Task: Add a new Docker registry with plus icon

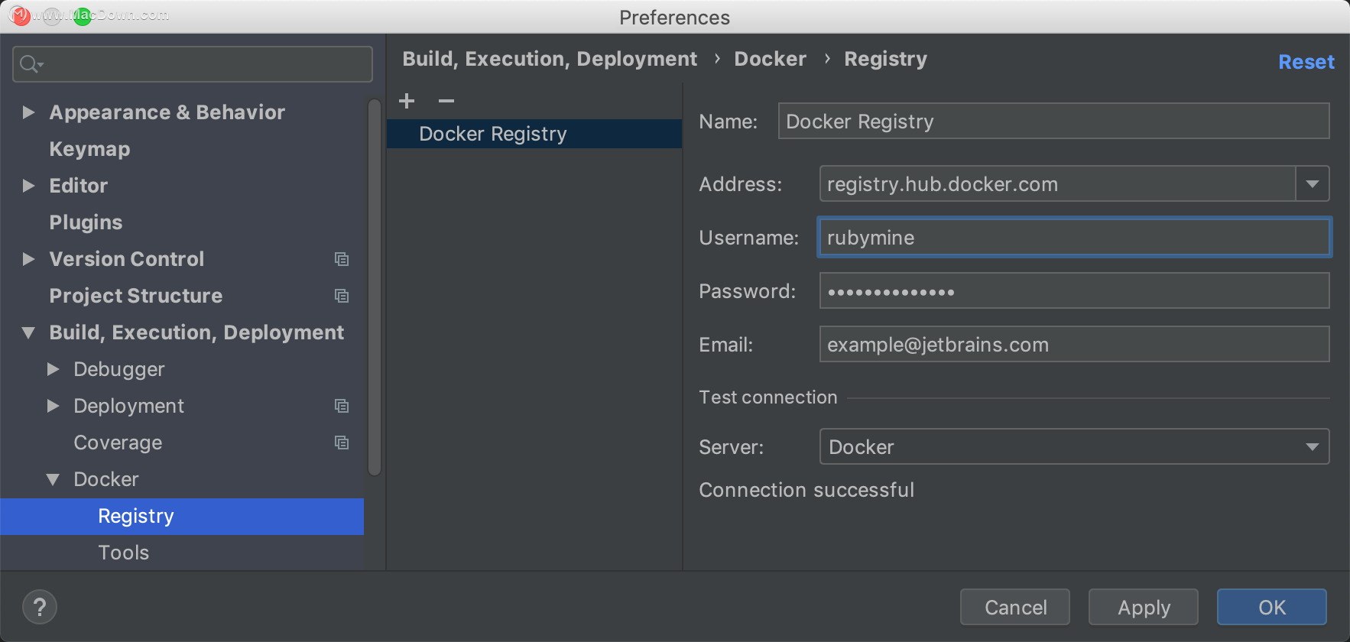Action: [x=407, y=100]
